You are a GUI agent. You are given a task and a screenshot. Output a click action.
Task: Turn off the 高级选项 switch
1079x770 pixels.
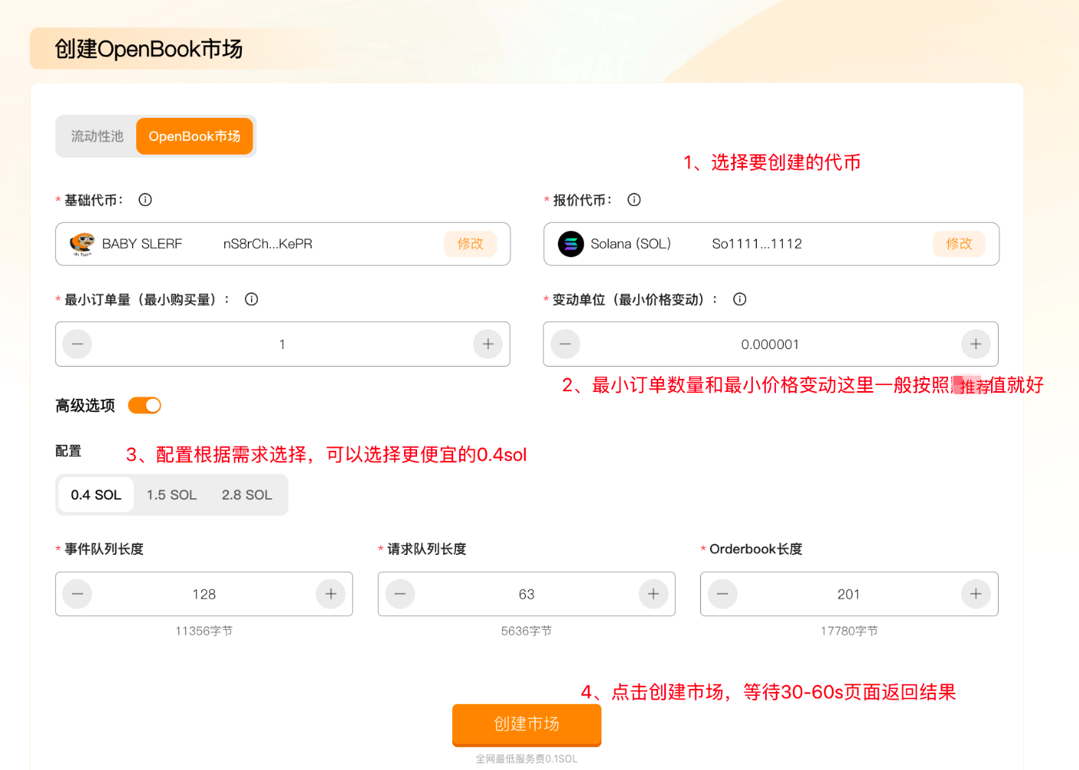tap(145, 406)
